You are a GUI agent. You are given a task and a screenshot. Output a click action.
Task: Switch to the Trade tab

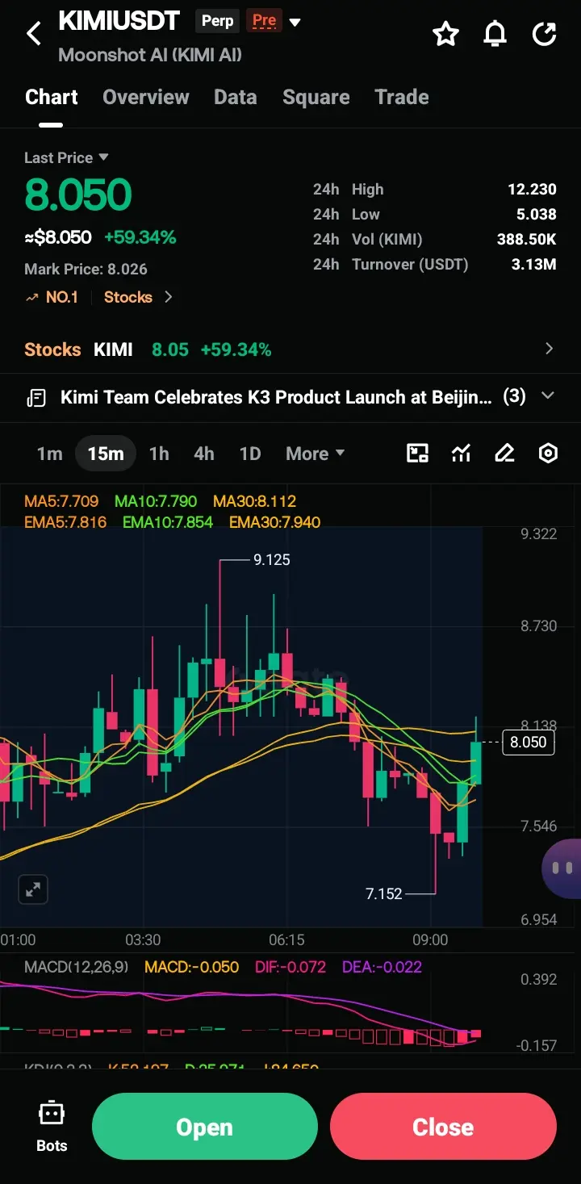point(402,97)
